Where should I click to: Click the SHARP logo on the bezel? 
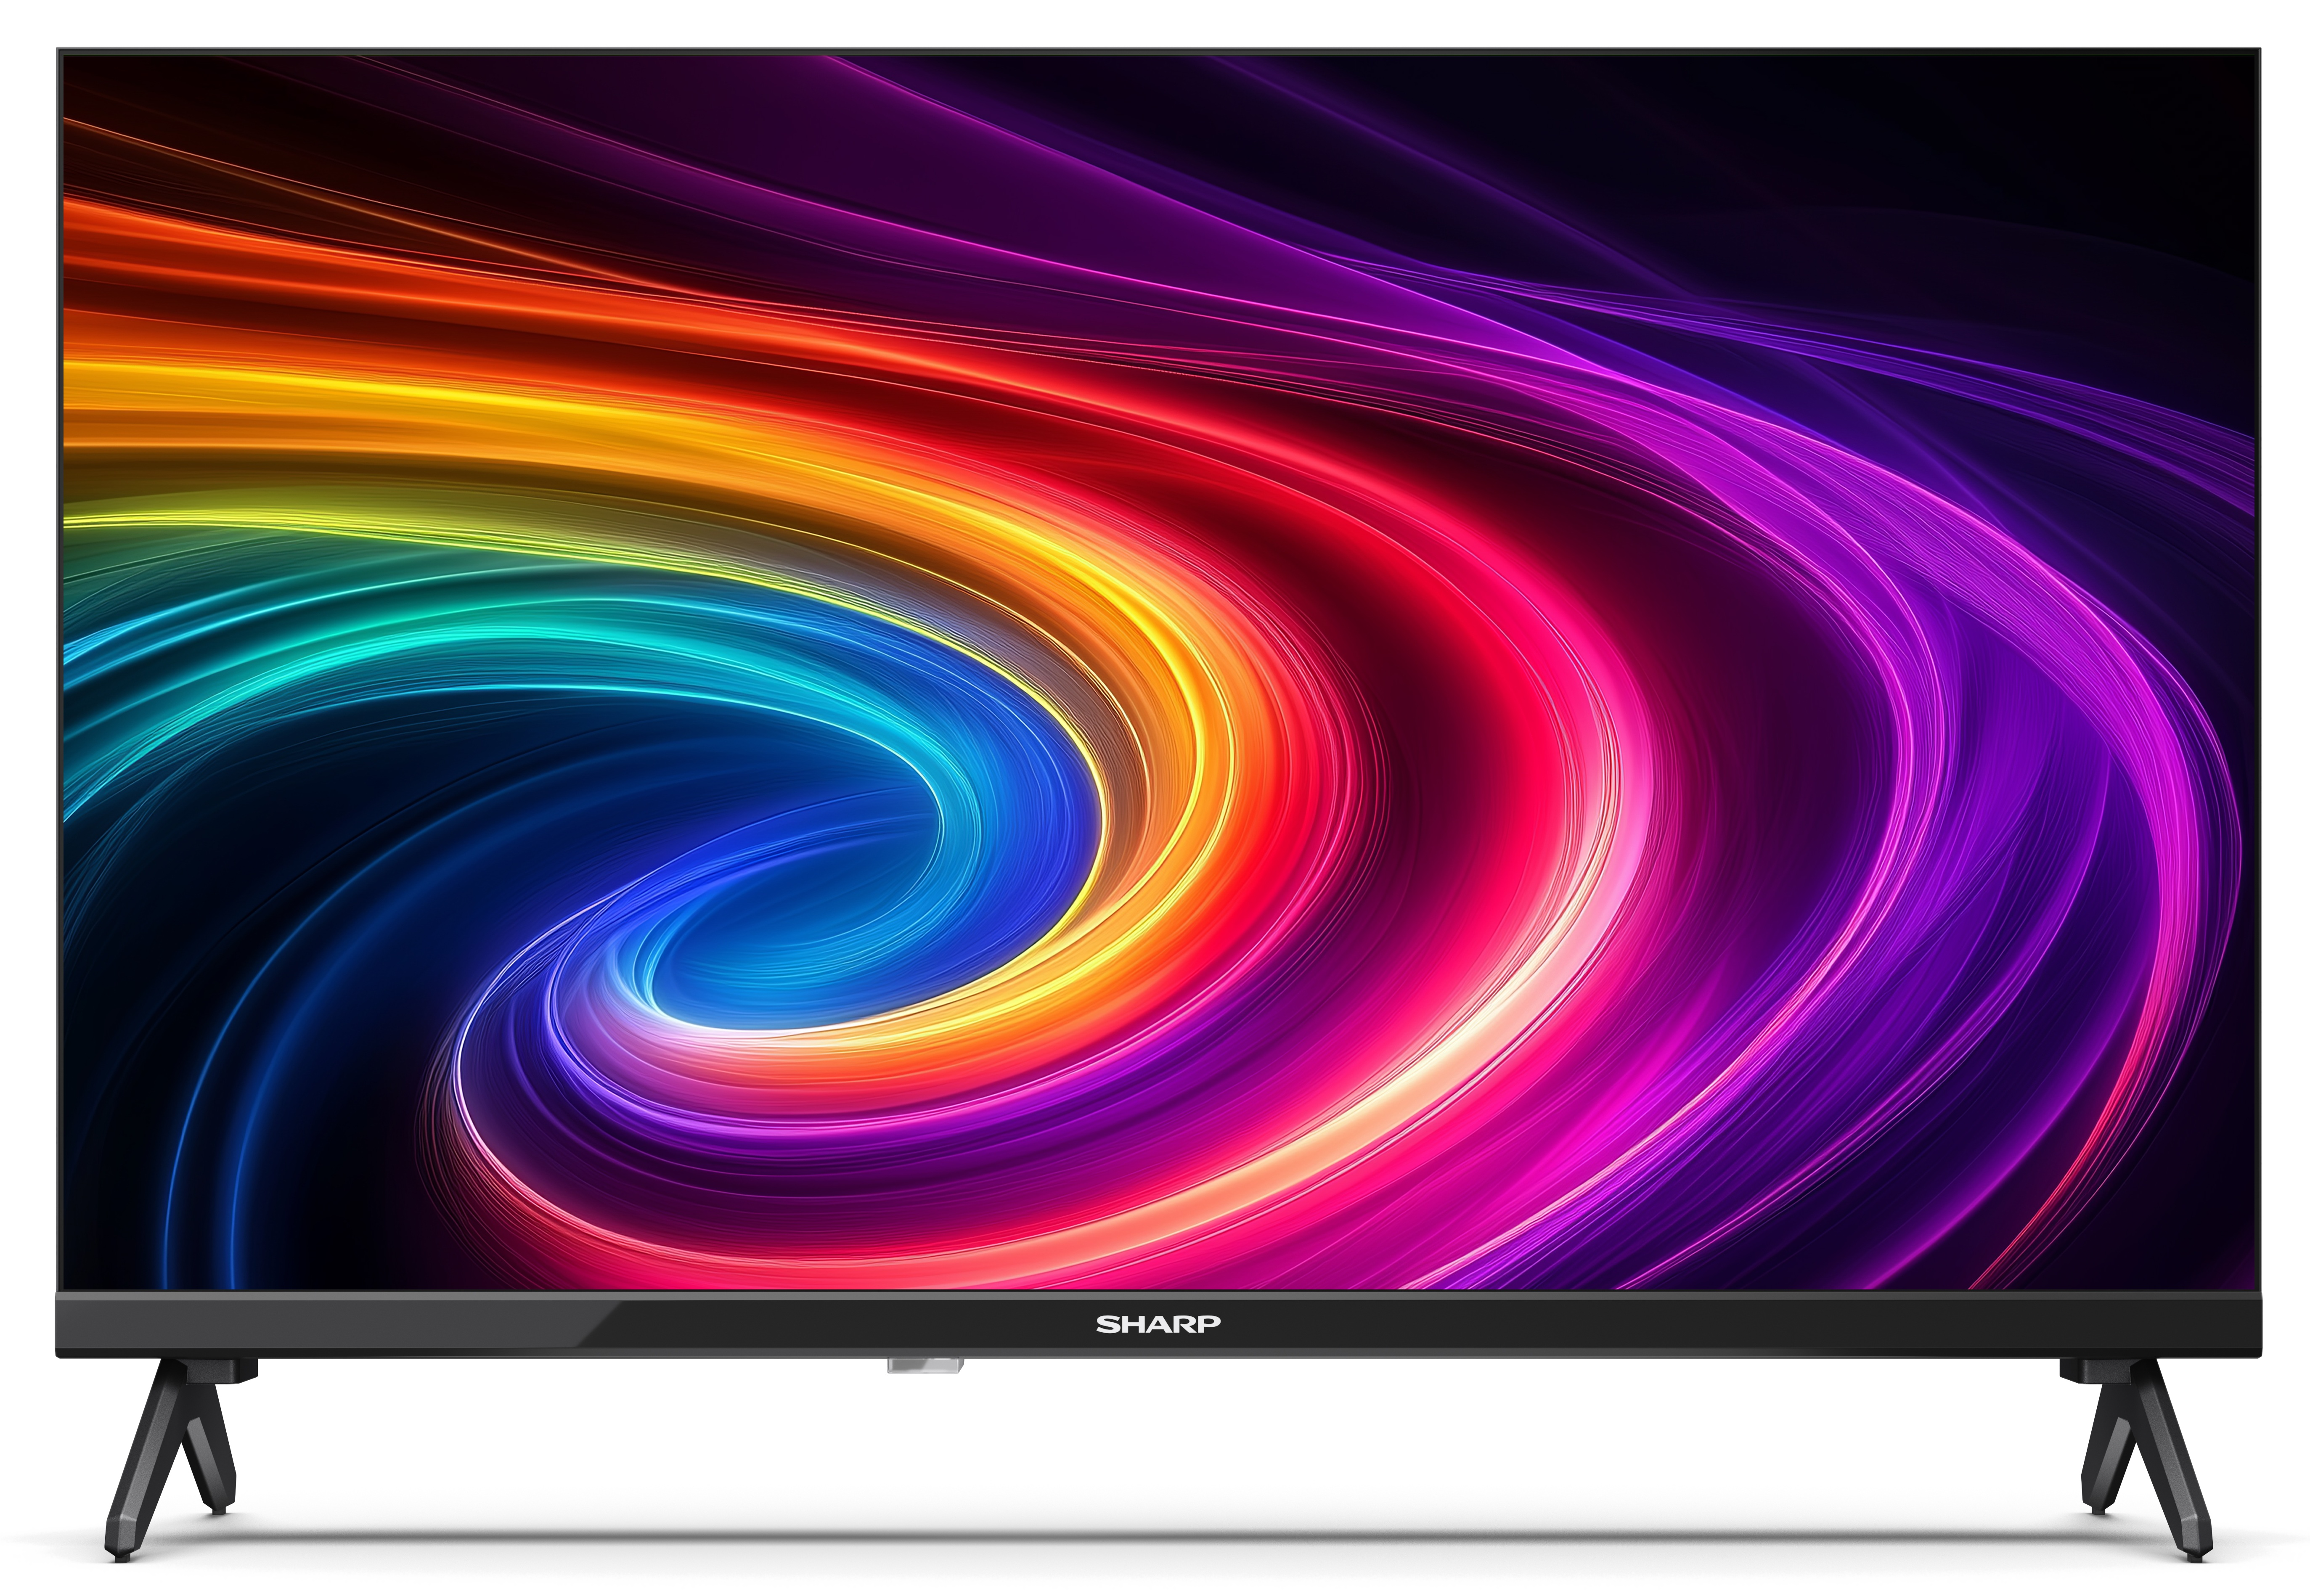pos(1157,1324)
